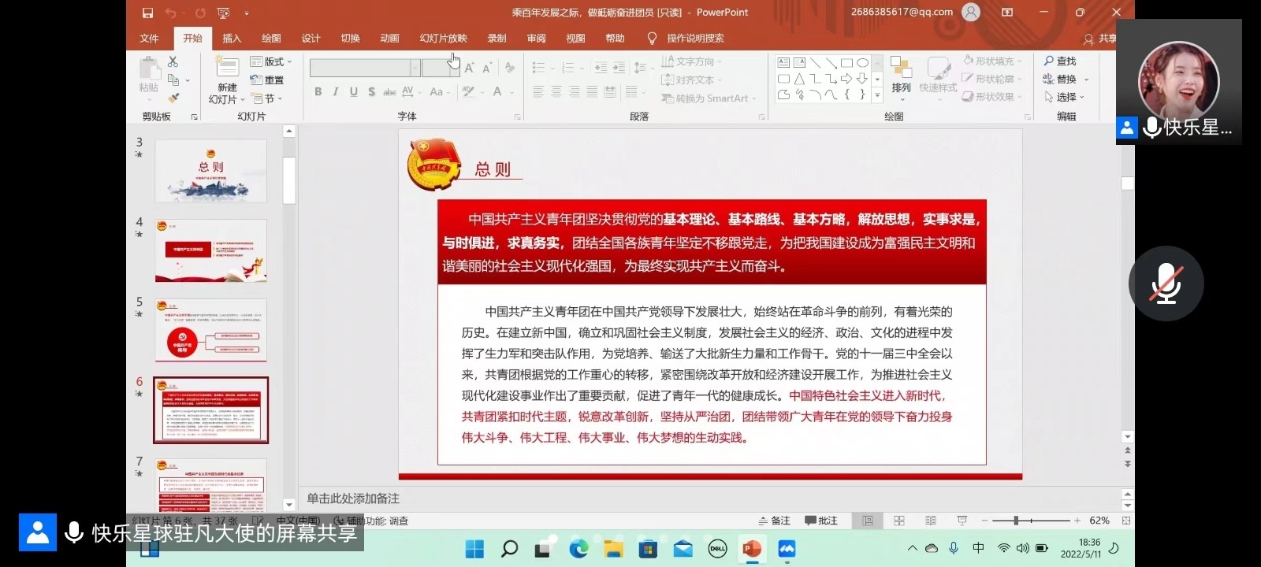Screen dimensions: 1261x567
Task: Open the Layout (版式) dropdown
Action: (271, 61)
